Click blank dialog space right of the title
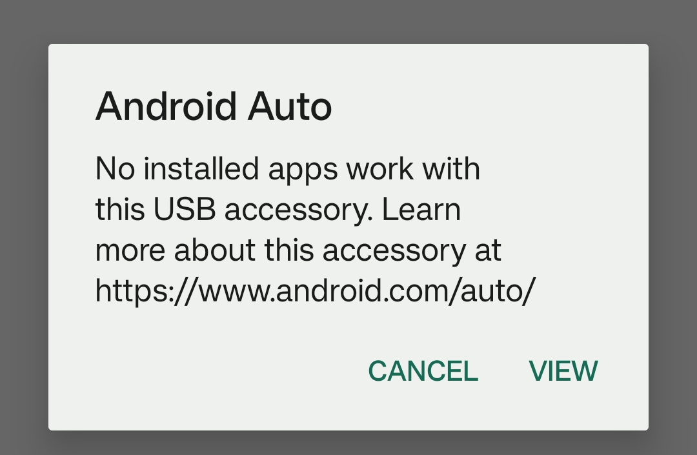The image size is (697, 455). pyautogui.click(x=489, y=106)
